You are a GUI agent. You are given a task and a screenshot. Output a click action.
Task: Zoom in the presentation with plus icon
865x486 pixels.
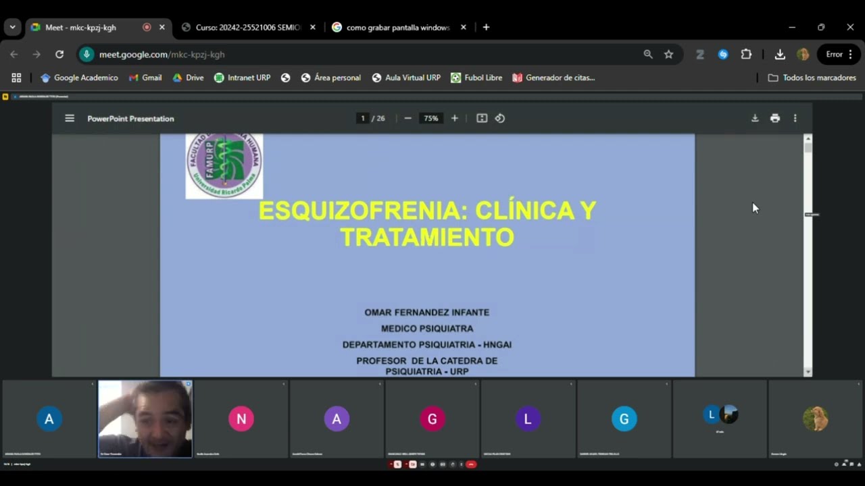pyautogui.click(x=455, y=118)
